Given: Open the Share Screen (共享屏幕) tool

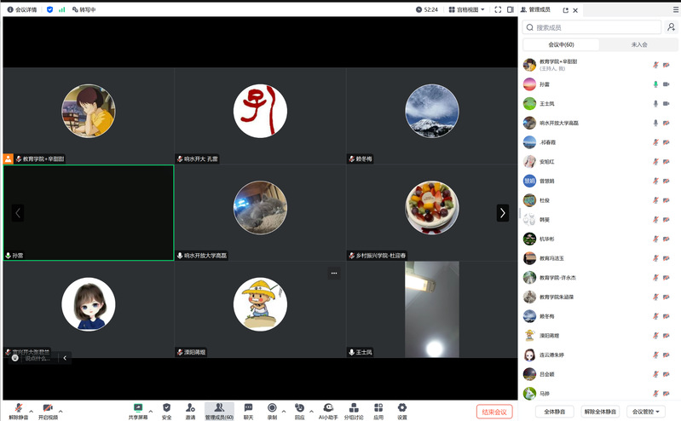Looking at the screenshot, I should [x=137, y=411].
